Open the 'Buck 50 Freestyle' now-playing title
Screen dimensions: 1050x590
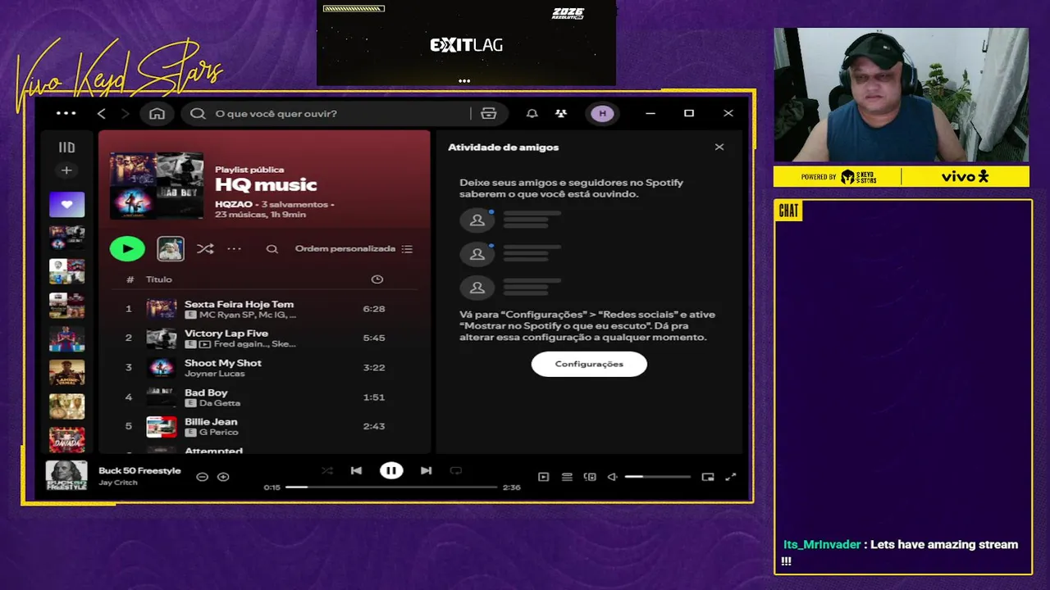(x=139, y=471)
